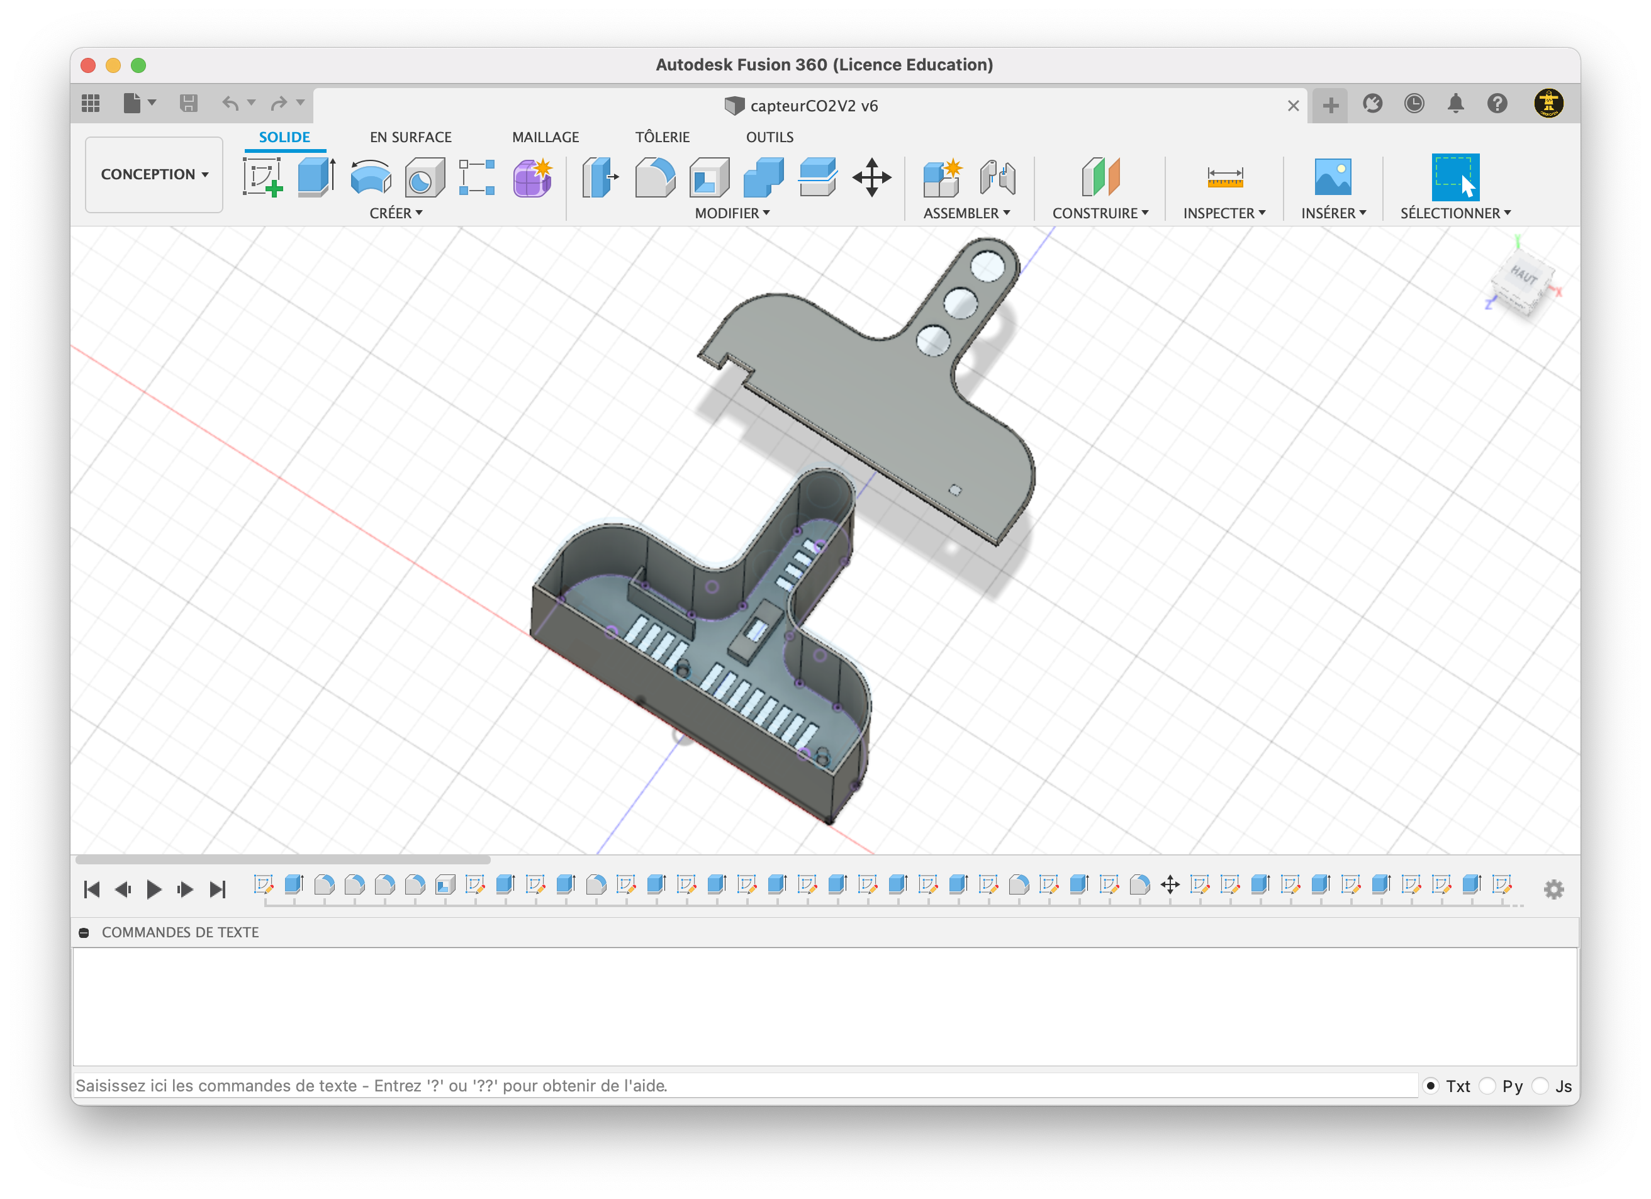Choose the Fillet tool in Modifier
The image size is (1651, 1199).
654,177
